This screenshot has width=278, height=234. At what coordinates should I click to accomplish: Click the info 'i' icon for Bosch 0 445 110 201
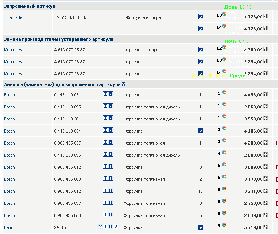(x=110, y=119)
